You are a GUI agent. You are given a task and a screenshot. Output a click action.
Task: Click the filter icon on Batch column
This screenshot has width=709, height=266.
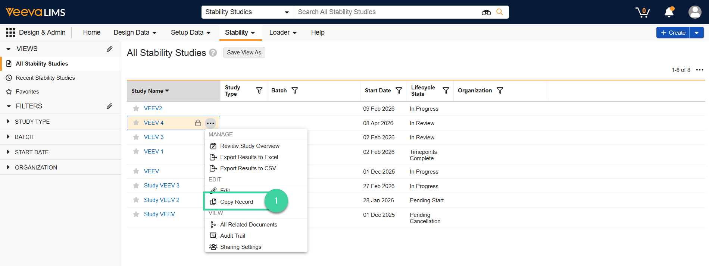[x=294, y=91]
